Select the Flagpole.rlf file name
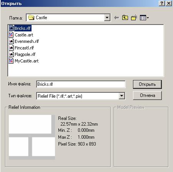 click(x=25, y=54)
